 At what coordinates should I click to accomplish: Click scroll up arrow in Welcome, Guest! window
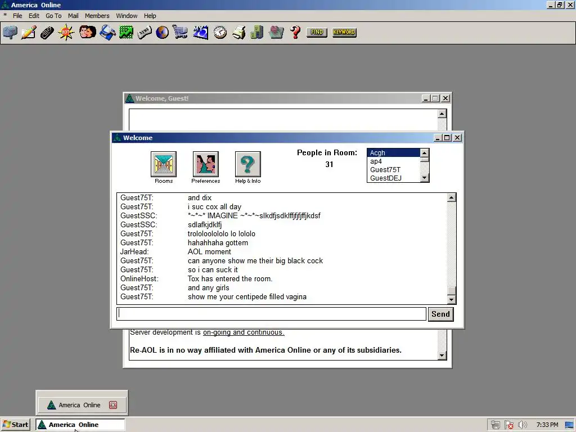(442, 114)
